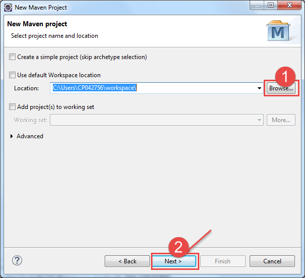
Task: Close the New Maven Project dialog
Action: (288, 7)
